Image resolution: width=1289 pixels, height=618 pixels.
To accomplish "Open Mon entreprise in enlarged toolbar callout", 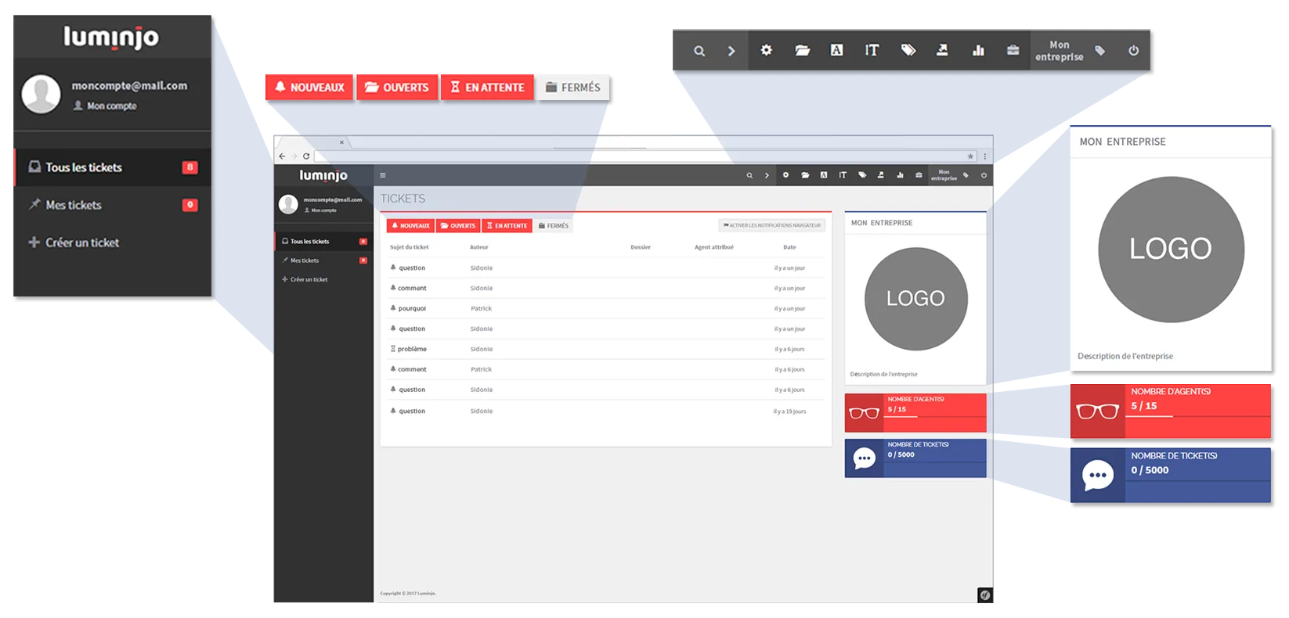I will pyautogui.click(x=1060, y=51).
